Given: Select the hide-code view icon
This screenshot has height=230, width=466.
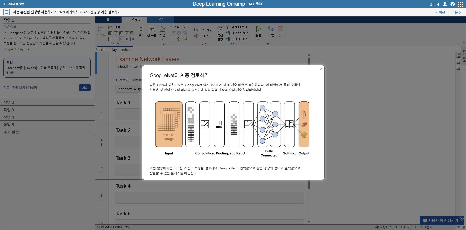Looking at the screenshot, I should [x=458, y=68].
